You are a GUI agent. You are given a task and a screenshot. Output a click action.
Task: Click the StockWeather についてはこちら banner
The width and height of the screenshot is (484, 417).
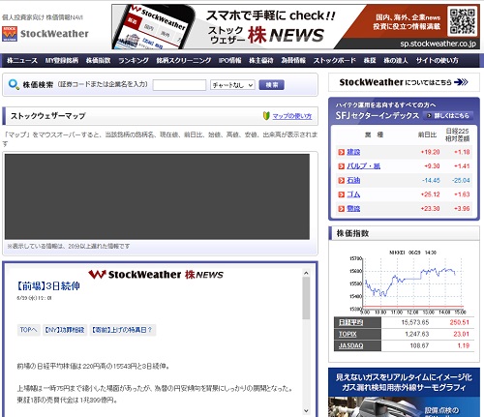pyautogui.click(x=404, y=82)
